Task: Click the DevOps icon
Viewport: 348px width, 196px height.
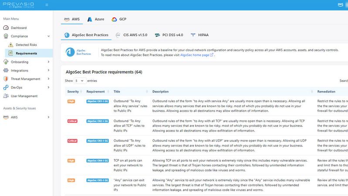Action: (6, 88)
